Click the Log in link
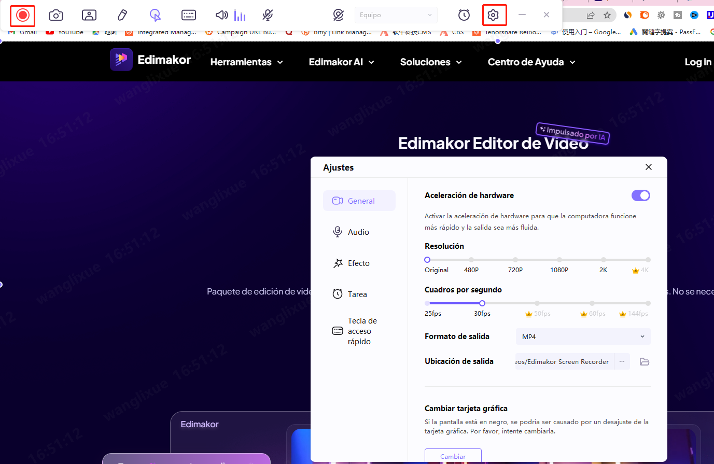714x464 pixels. (698, 62)
